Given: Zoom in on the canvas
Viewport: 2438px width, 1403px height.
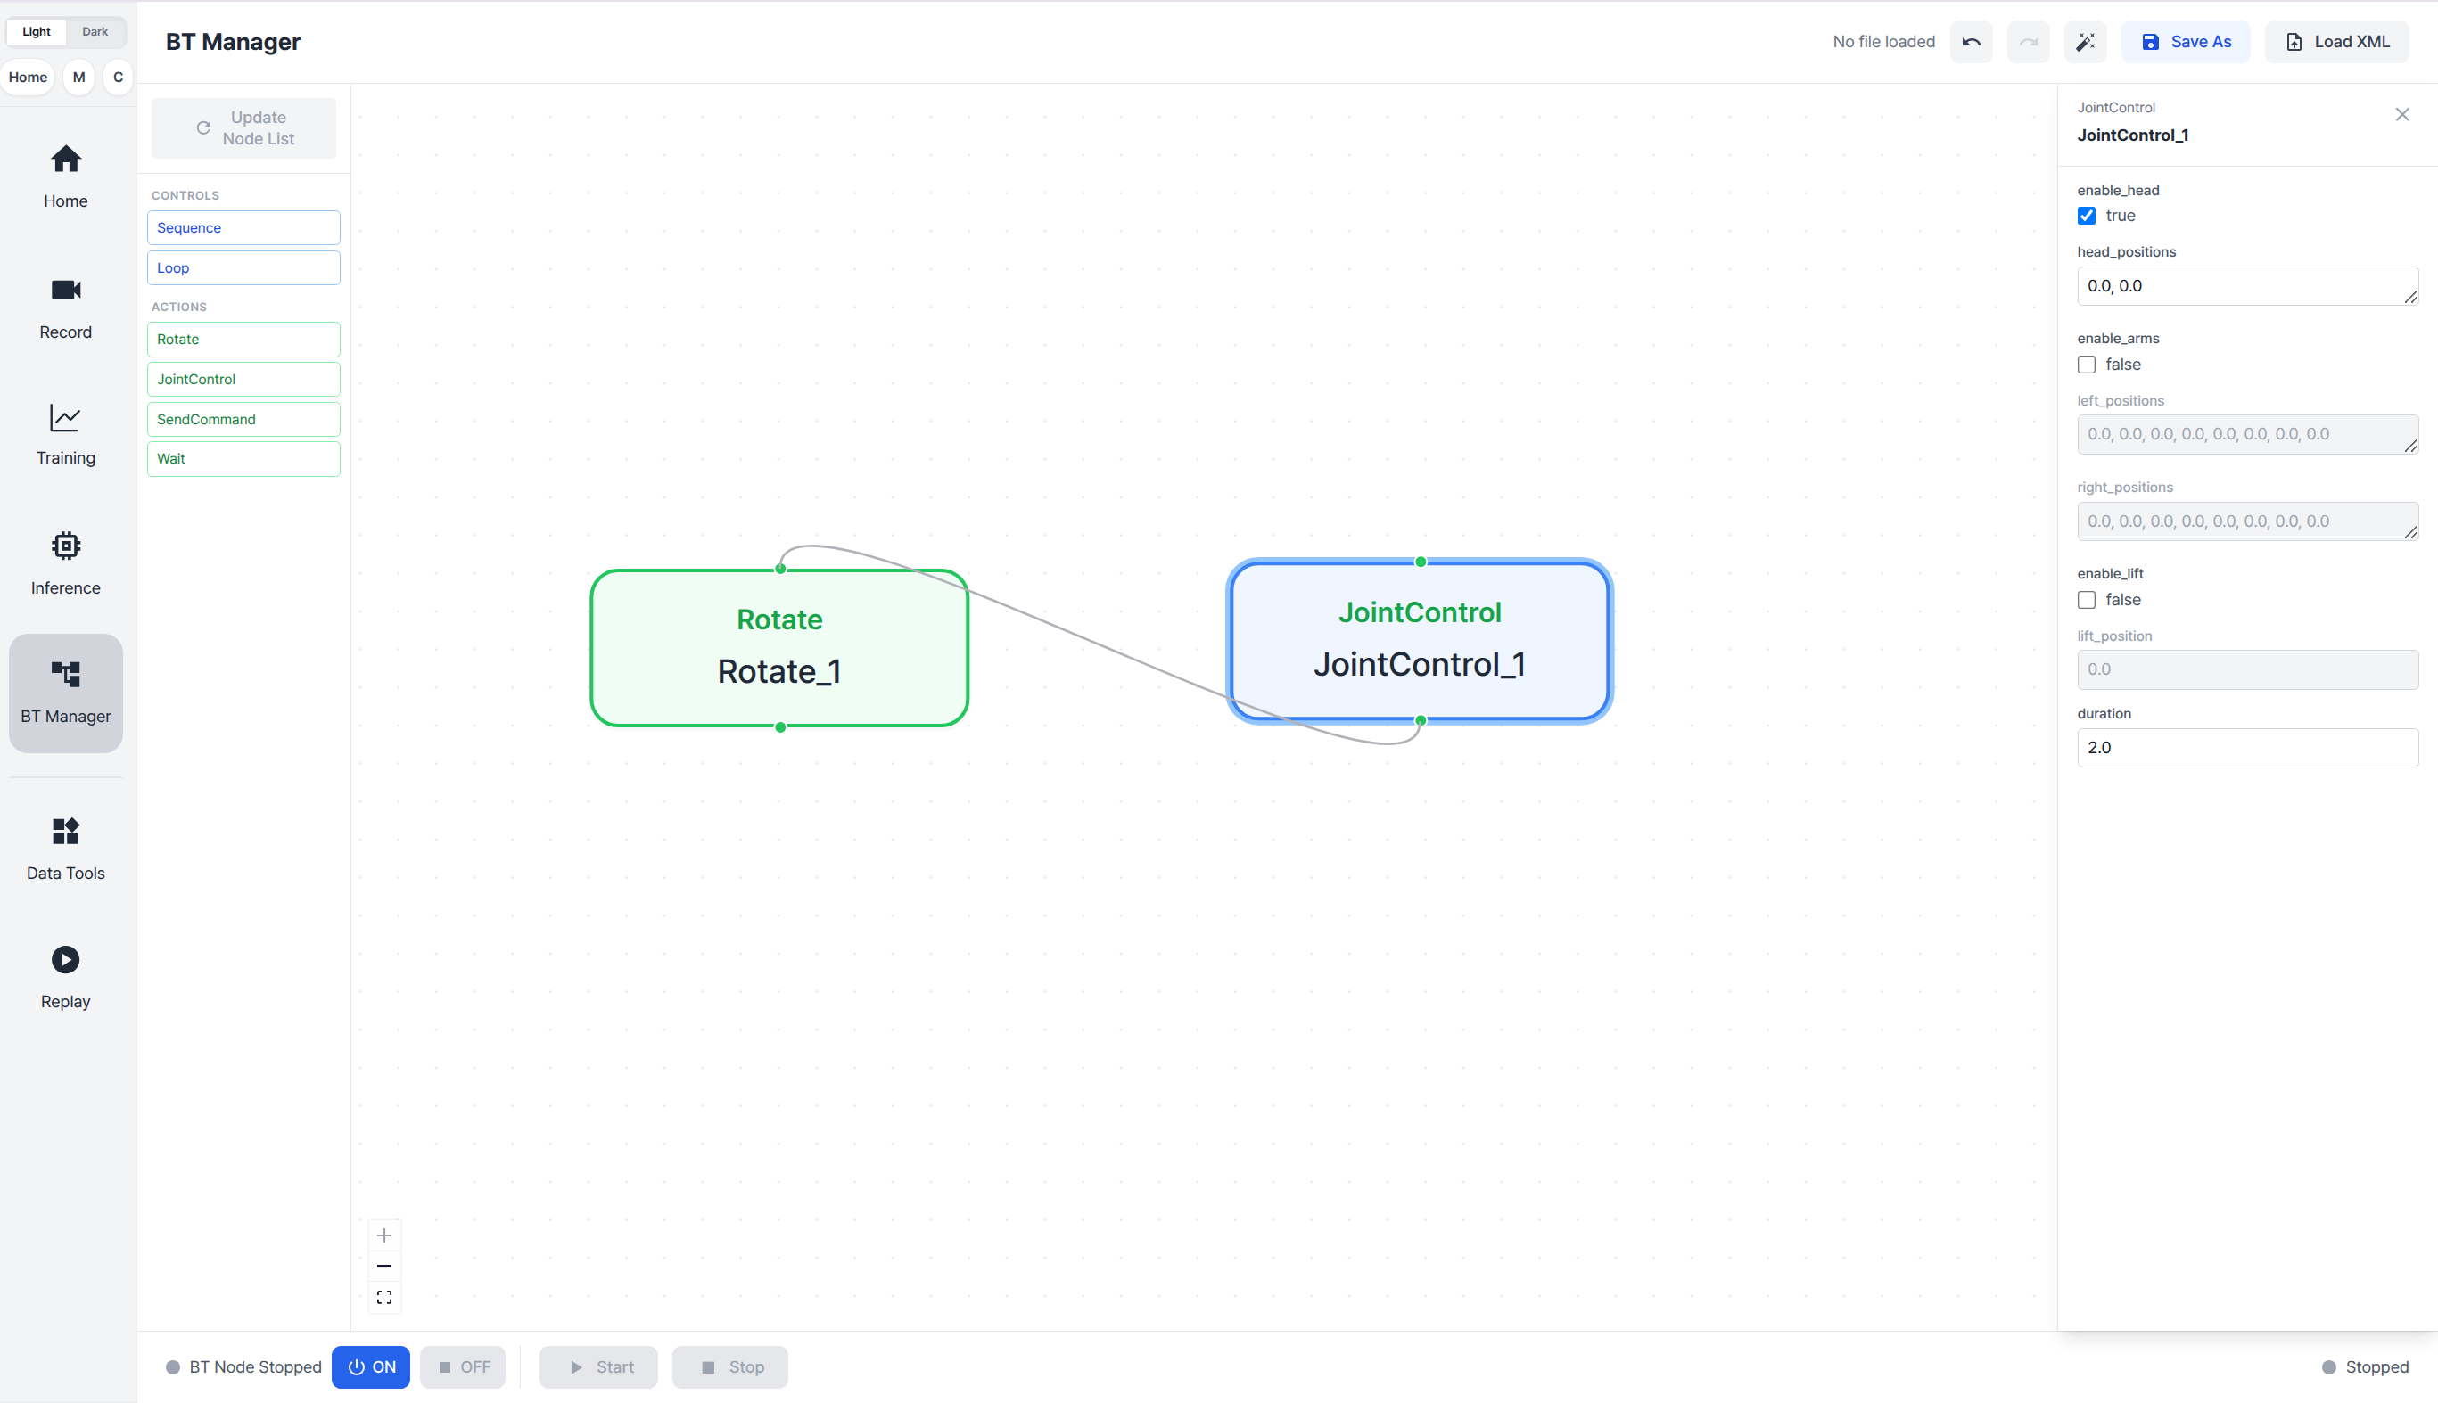Looking at the screenshot, I should (x=383, y=1235).
